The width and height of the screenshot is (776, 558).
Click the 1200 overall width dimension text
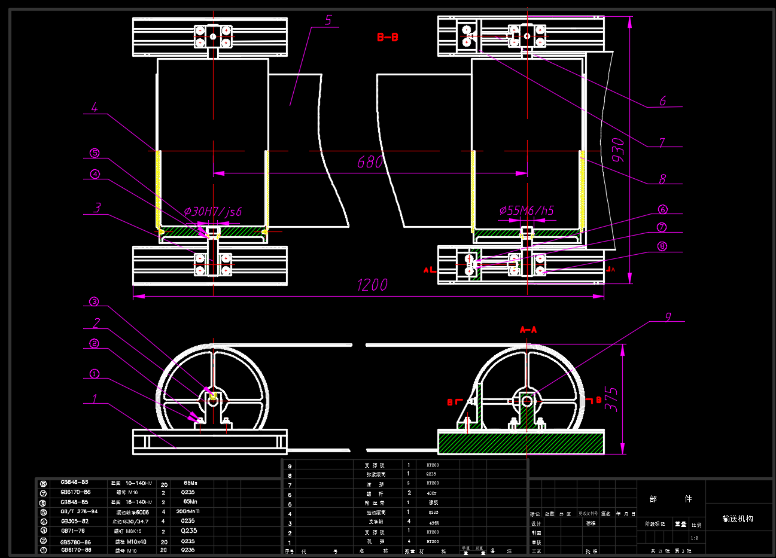pos(372,285)
